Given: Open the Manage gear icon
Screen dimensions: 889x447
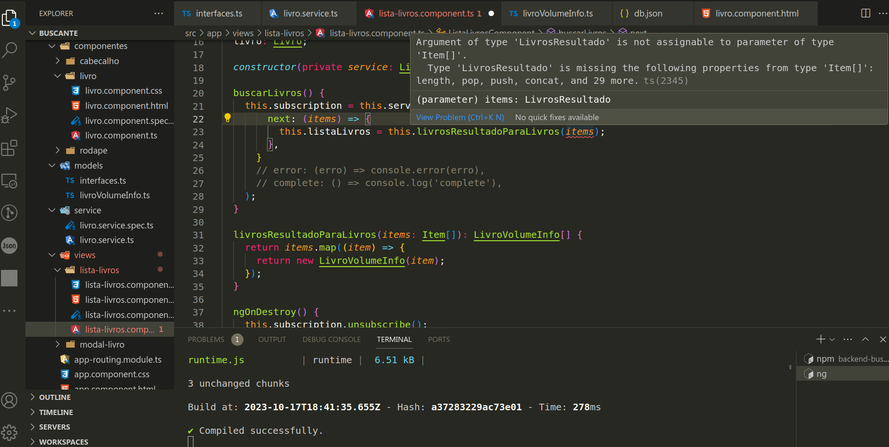Looking at the screenshot, I should coord(9,432).
